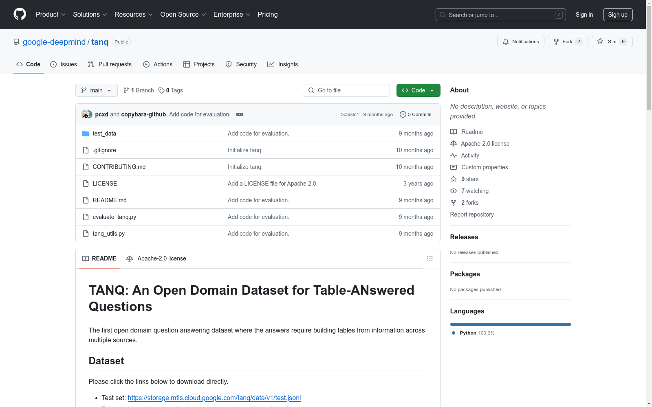Click the branch icon beside 1 Branch

126,90
